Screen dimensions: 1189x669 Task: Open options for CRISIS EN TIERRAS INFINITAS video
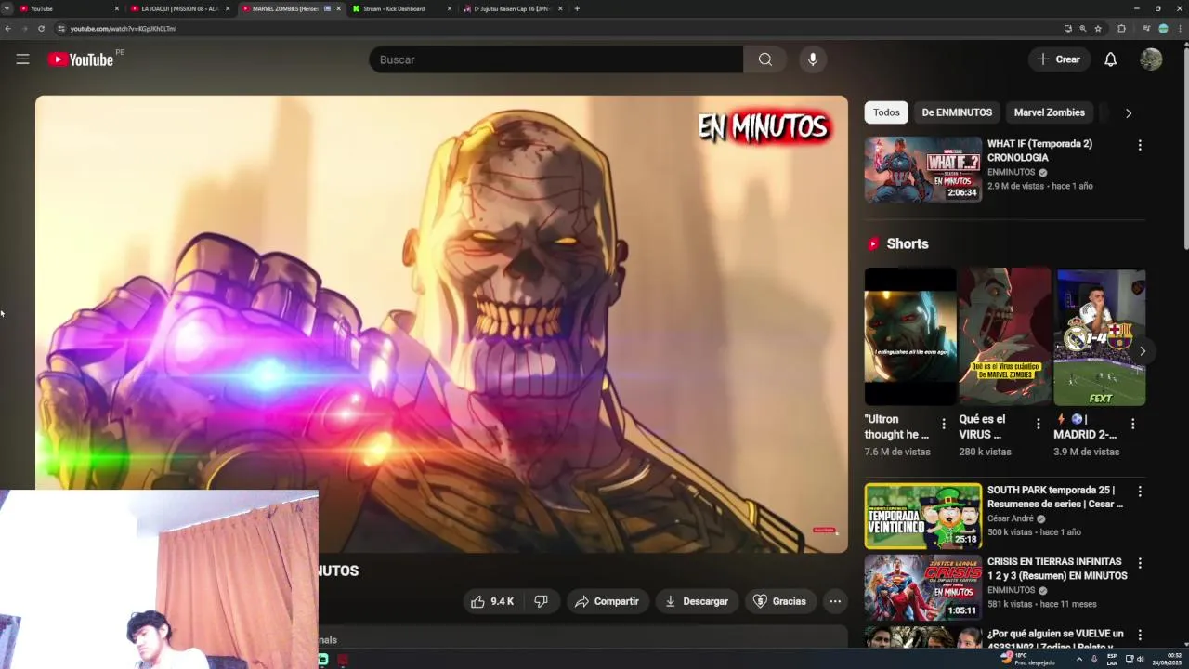coord(1140,563)
